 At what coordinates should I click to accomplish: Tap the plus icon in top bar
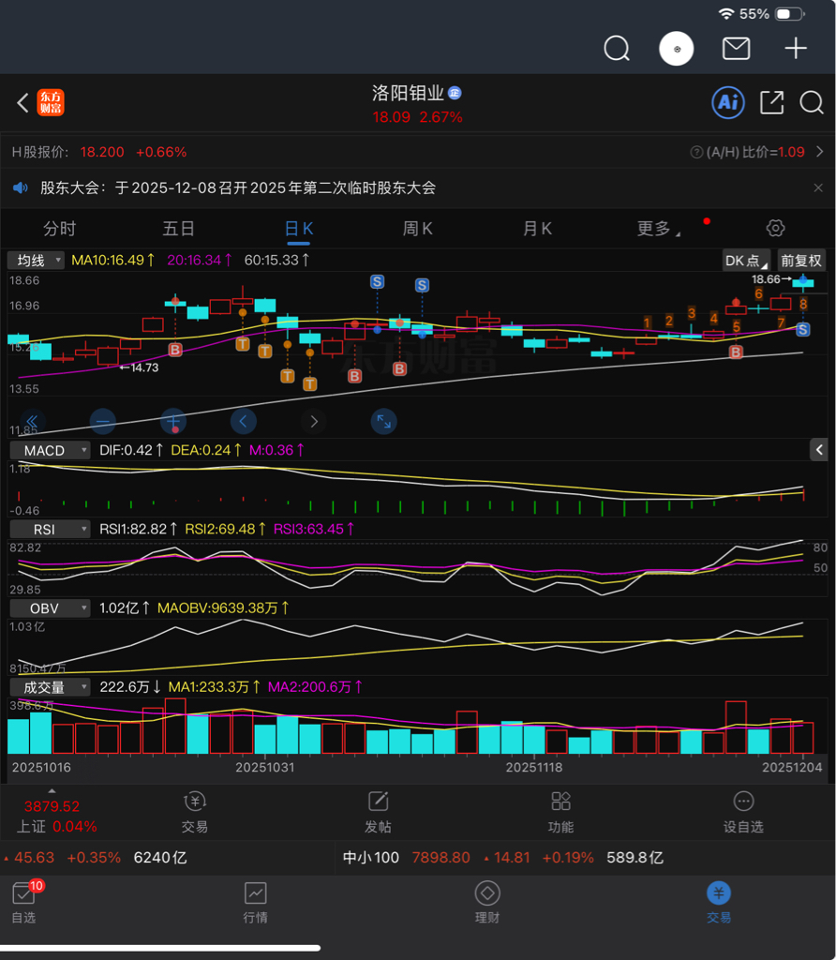coord(796,49)
